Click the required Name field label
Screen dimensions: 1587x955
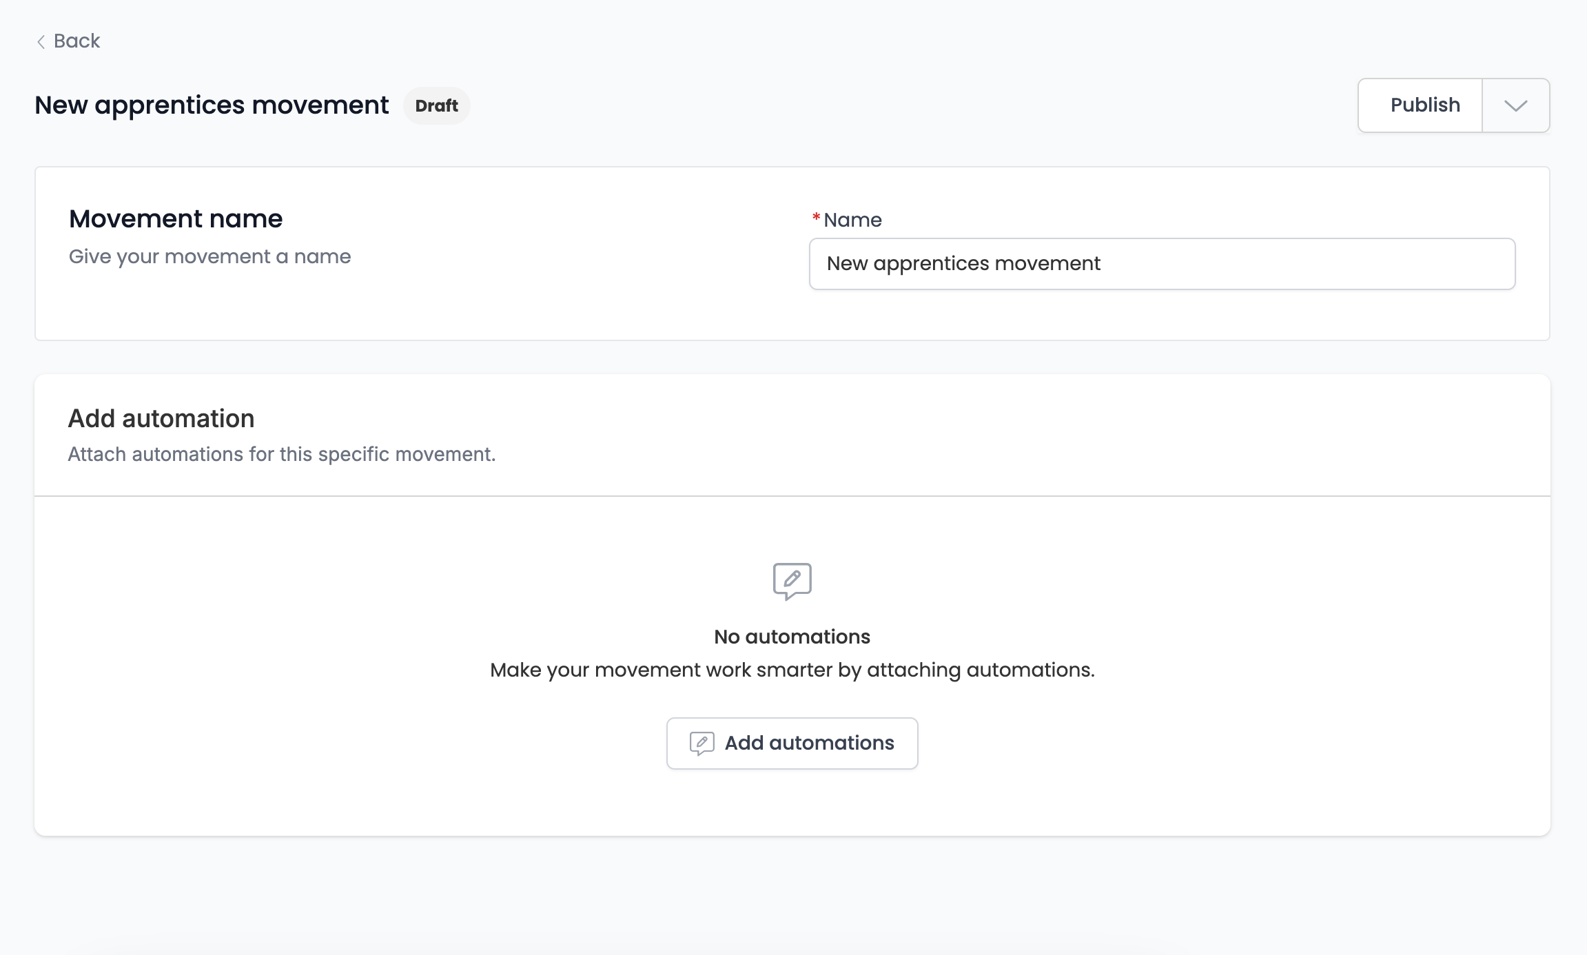(x=847, y=220)
